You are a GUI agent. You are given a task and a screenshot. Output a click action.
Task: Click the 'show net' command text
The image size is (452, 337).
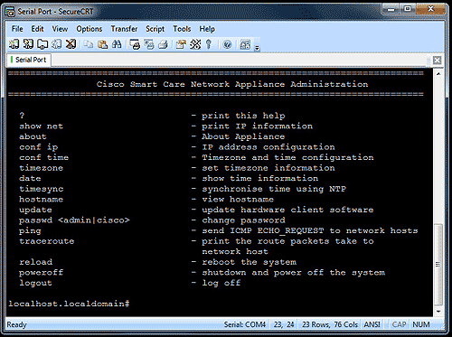click(42, 126)
